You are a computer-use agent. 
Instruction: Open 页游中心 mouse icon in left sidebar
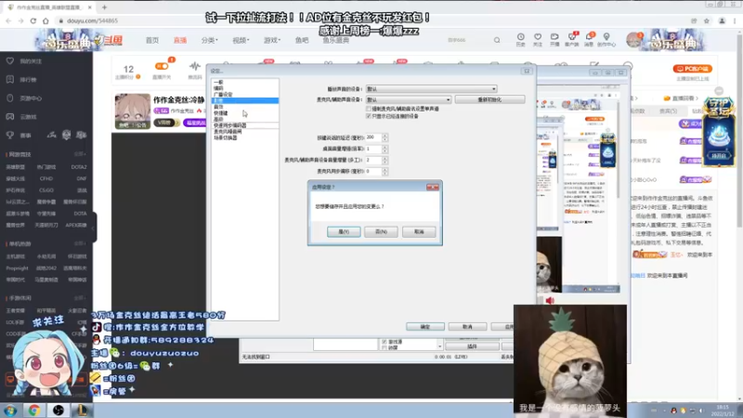click(10, 98)
